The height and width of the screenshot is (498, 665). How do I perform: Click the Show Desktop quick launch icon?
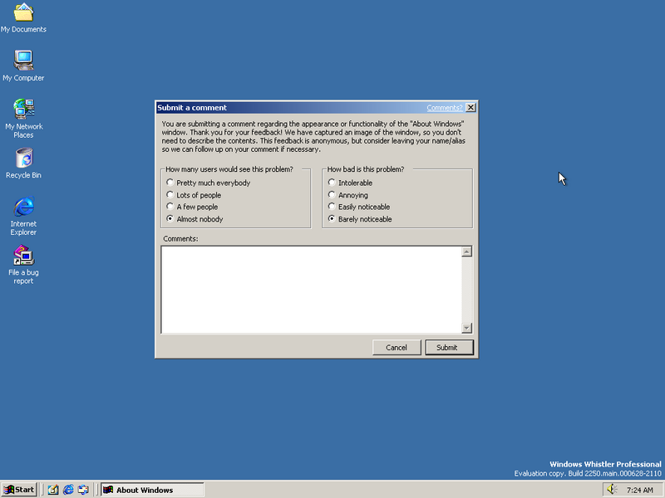[x=53, y=490]
